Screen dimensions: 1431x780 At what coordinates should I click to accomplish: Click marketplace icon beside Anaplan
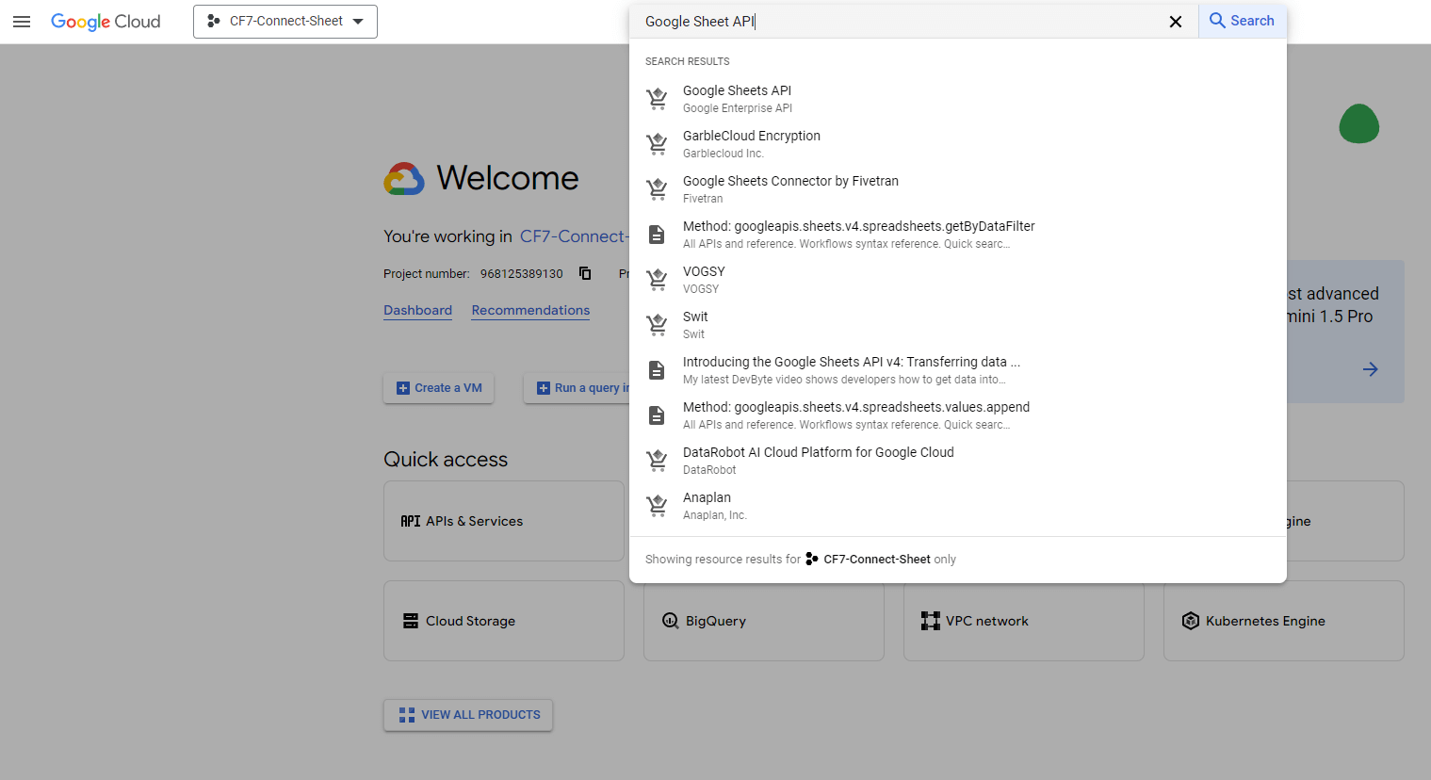(x=658, y=505)
